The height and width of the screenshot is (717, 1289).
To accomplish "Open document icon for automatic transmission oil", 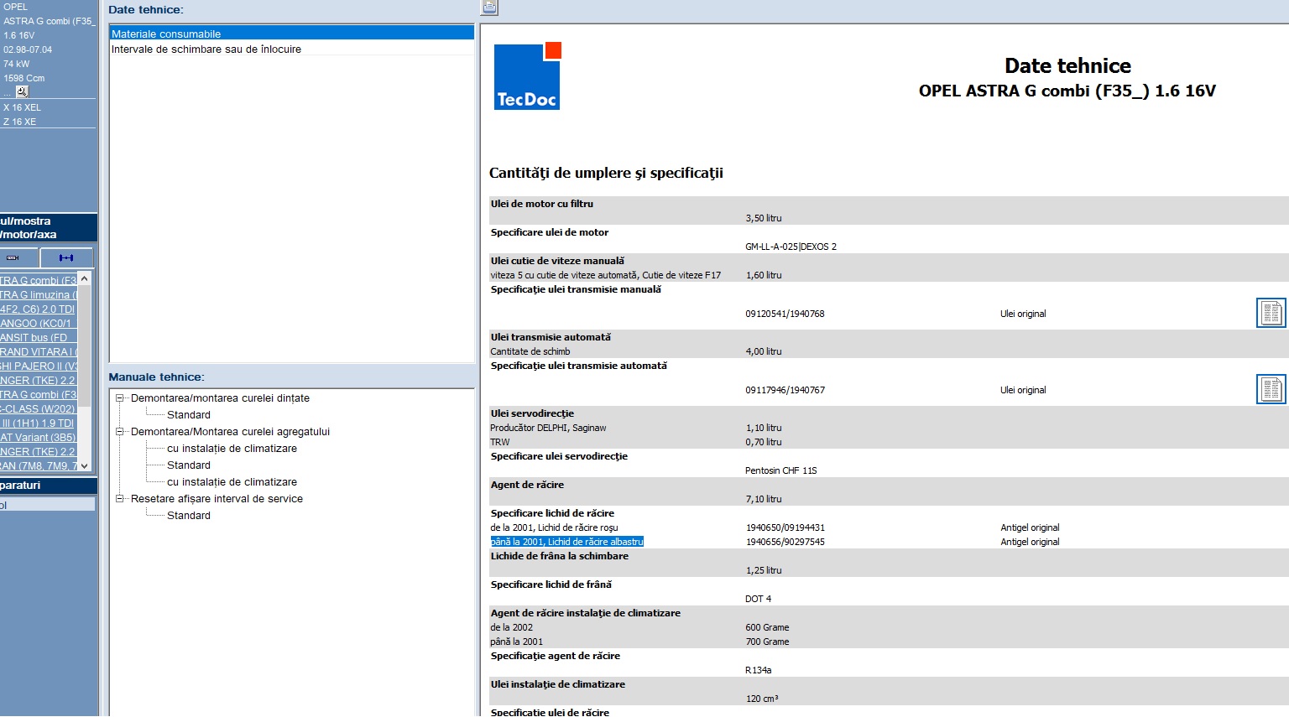I will (1271, 389).
